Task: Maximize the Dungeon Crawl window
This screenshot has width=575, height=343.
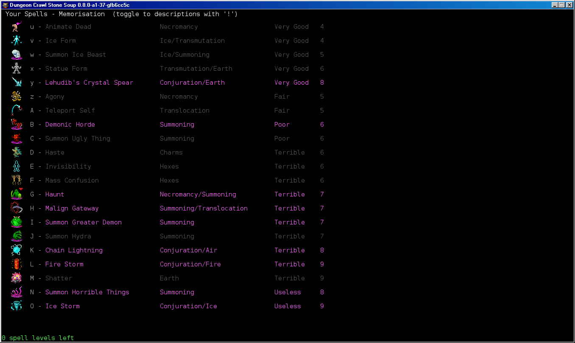Action: pos(562,5)
